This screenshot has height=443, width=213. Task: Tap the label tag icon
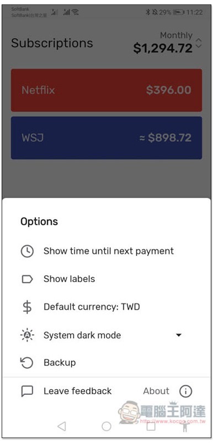27,279
